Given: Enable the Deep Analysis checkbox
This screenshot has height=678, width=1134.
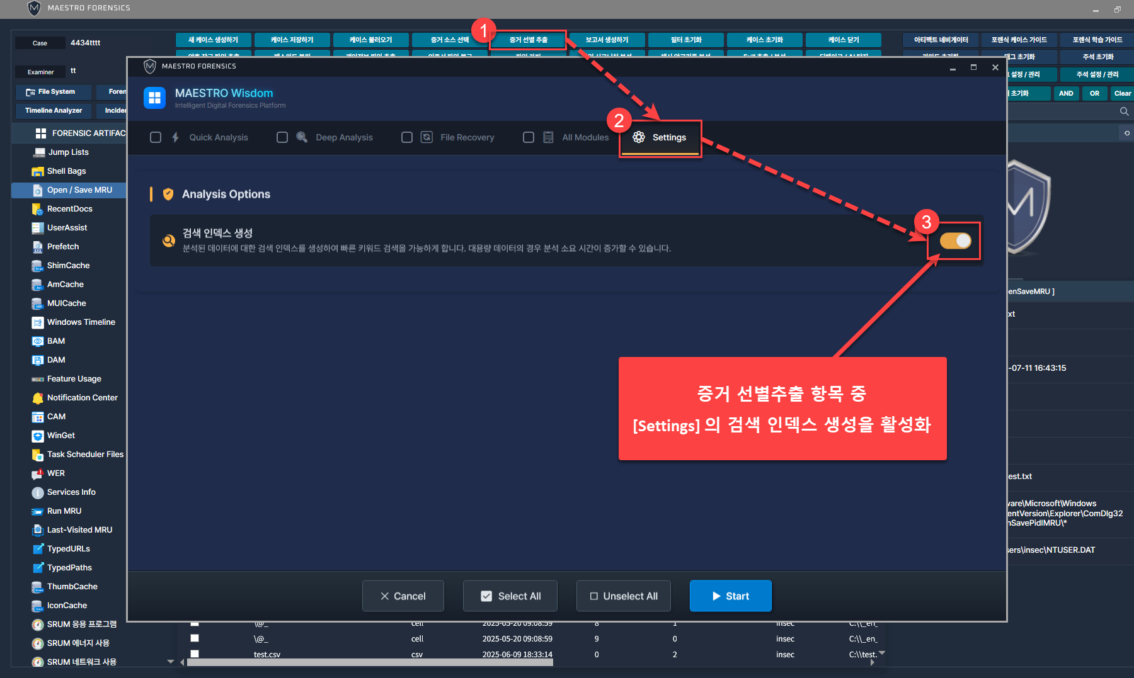Looking at the screenshot, I should tap(282, 137).
